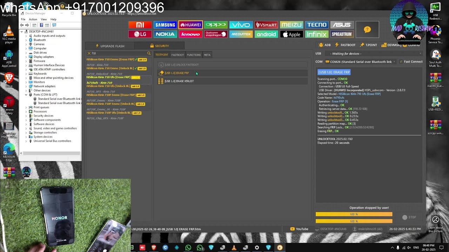Select the Apple brand logo
Image resolution: width=449 pixels, height=252 pixels.
tap(291, 34)
